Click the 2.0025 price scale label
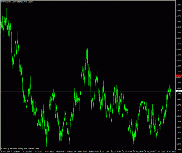The height and width of the screenshot is (153, 182). pyautogui.click(x=179, y=83)
